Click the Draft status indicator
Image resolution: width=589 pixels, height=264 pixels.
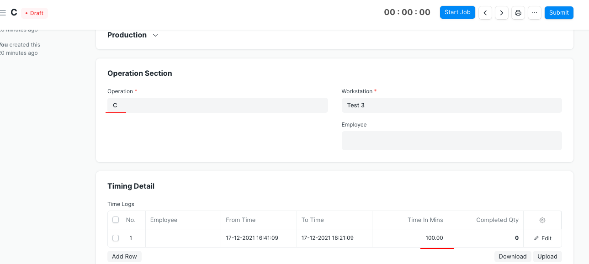coord(34,13)
